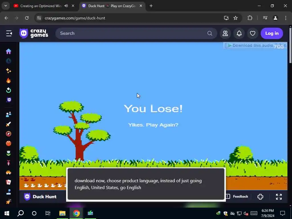This screenshot has width=292, height=219.
Task: Open a new browser tab
Action: (151, 6)
